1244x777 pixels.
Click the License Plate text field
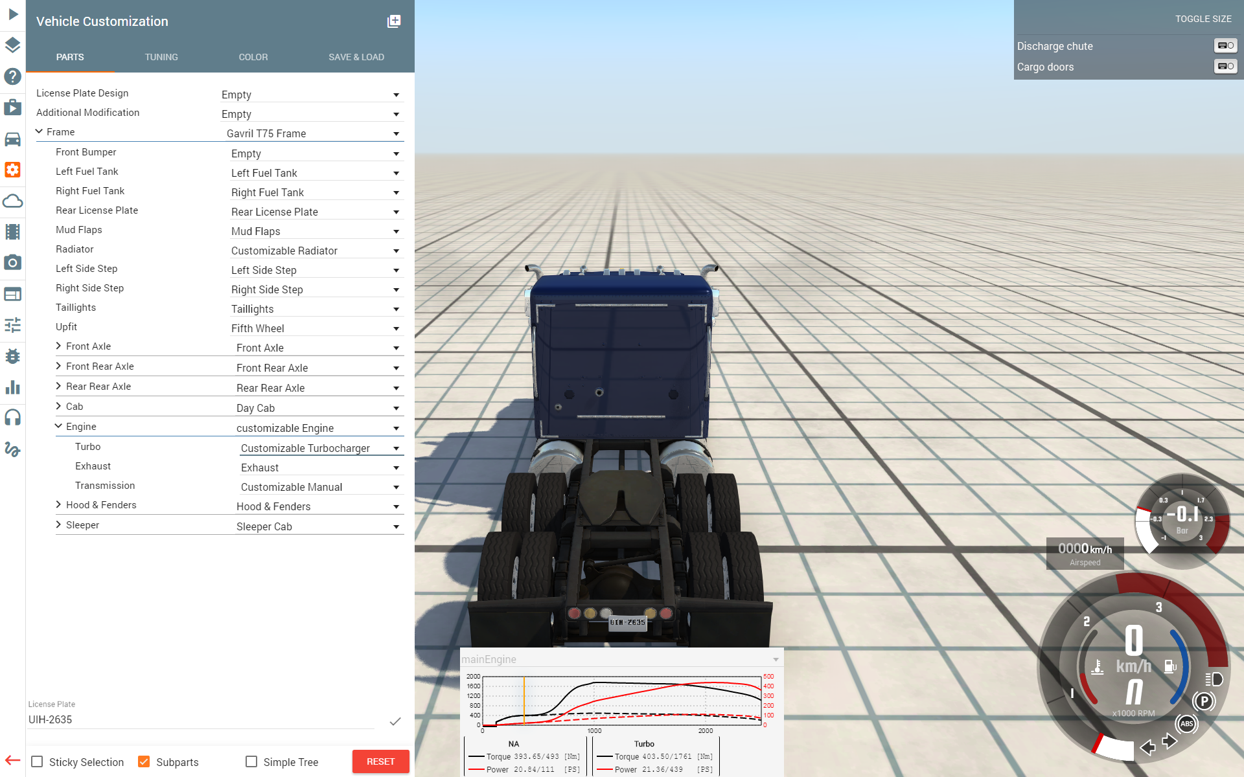pyautogui.click(x=201, y=719)
